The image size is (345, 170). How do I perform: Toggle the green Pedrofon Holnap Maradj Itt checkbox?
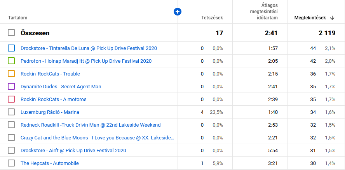tap(11, 61)
